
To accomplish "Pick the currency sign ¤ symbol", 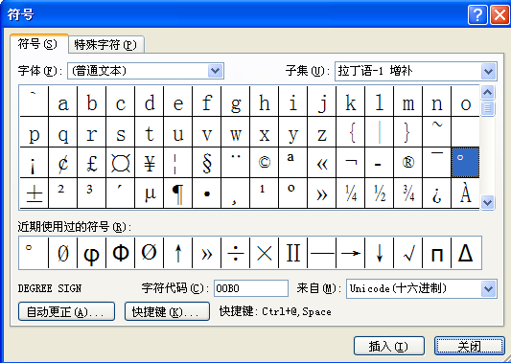I will [x=121, y=162].
